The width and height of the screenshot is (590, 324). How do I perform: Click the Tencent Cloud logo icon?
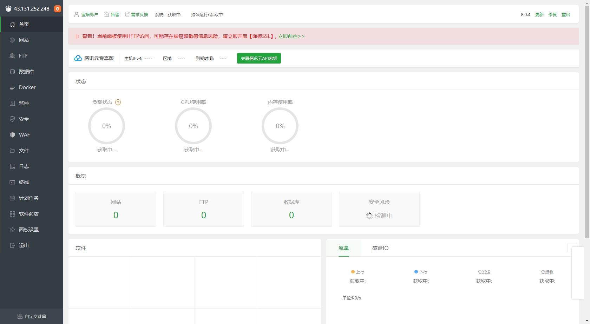click(x=78, y=58)
